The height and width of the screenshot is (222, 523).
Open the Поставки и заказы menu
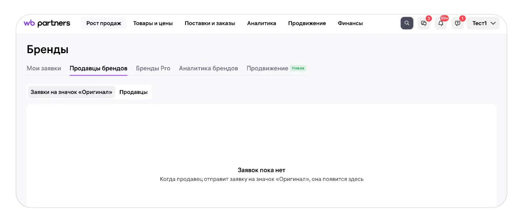(x=210, y=23)
